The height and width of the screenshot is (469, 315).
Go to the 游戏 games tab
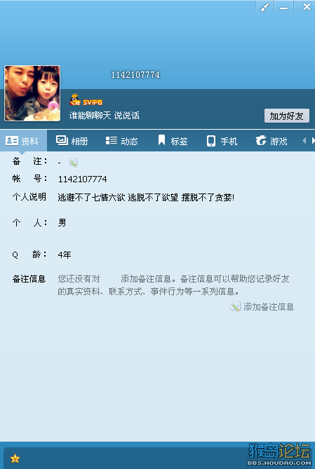click(x=272, y=141)
